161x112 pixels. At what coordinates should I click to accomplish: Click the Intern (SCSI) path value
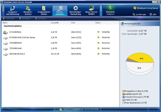click(x=76, y=37)
